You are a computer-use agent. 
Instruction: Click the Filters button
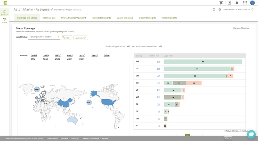point(67,38)
